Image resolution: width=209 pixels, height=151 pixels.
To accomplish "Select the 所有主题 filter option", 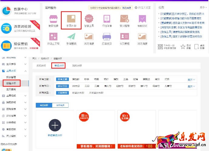I will click(x=62, y=79).
